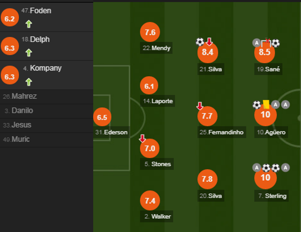This screenshot has height=232, width=301.
Task: Select unused substitute Danilo
Action: 22,111
